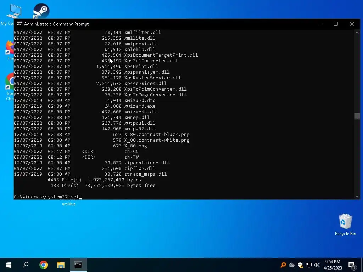
Task: Open the OneDrive cloud tray icon
Action: [292, 265]
